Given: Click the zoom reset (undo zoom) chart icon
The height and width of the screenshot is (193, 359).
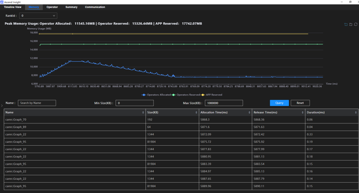Looking at the screenshot, I should [x=351, y=24].
